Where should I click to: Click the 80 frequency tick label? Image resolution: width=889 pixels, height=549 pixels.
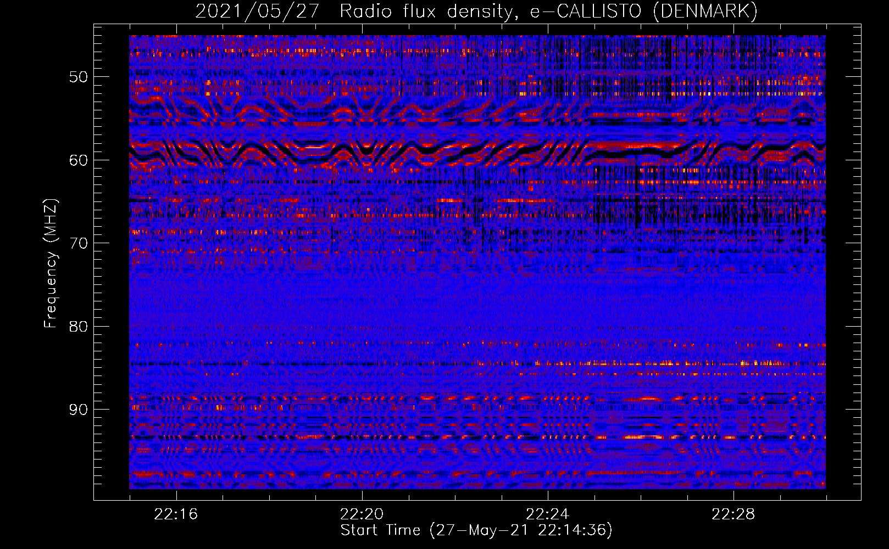pos(79,327)
